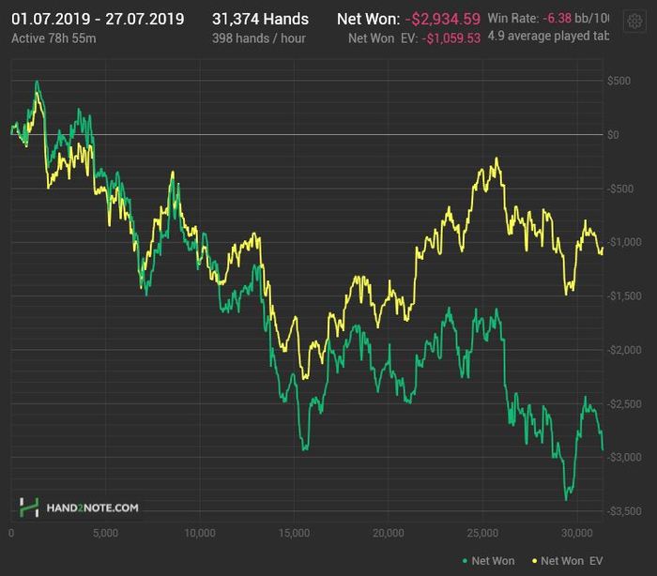Click the Active 78h 55m label
The image size is (657, 576).
point(50,38)
